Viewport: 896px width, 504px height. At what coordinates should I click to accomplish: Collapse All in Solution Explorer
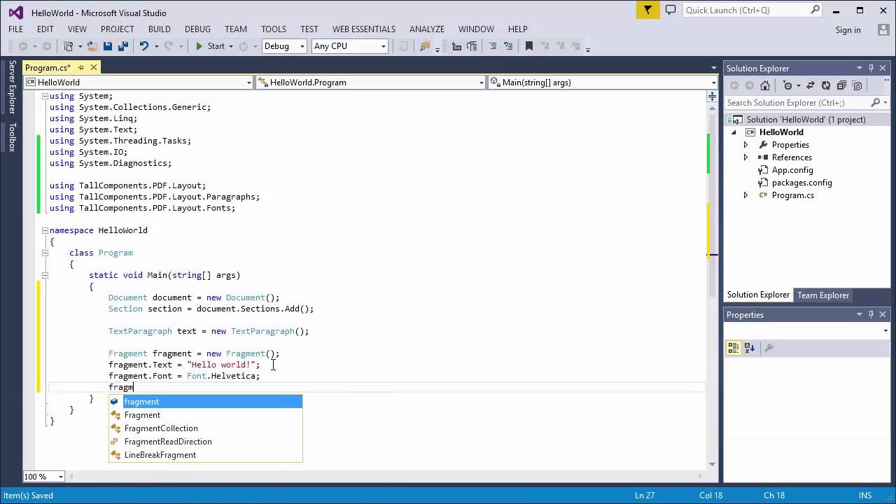pos(841,85)
